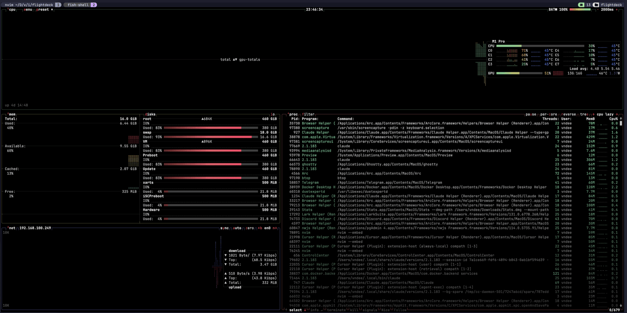This screenshot has width=627, height=313.
Task: Click the process list scrollbar handle
Action: tap(621, 123)
